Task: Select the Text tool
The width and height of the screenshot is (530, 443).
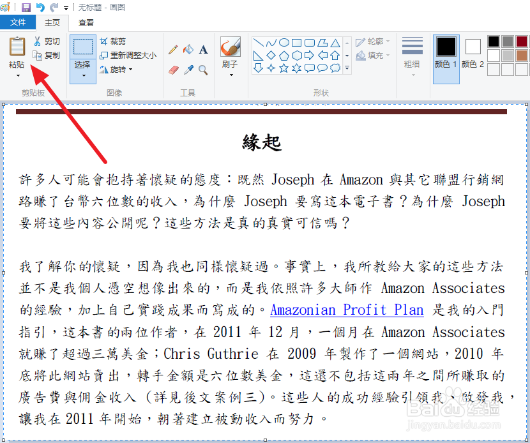Action: [203, 50]
